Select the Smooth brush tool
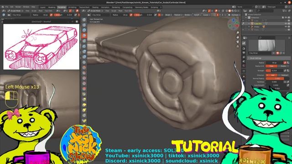This screenshot has width=292, height=164. coord(84,67)
